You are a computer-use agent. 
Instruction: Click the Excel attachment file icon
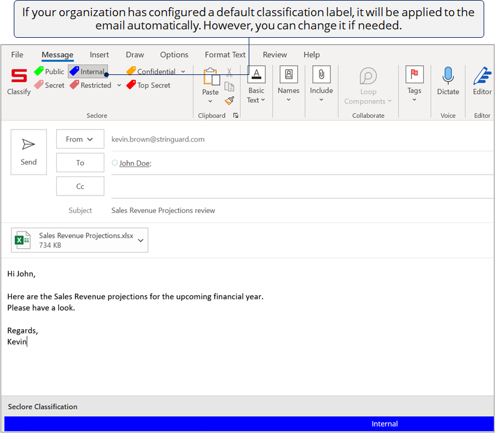point(23,240)
